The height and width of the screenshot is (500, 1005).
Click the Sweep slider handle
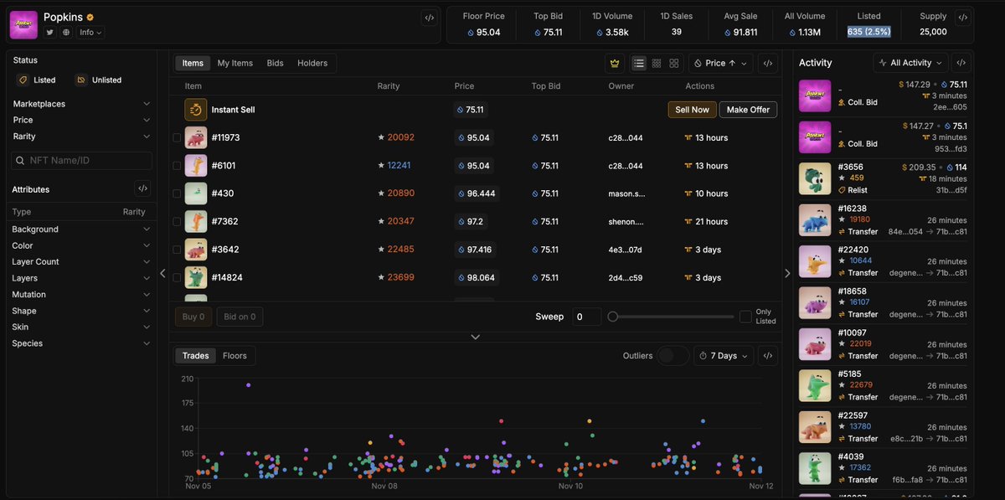click(x=613, y=317)
